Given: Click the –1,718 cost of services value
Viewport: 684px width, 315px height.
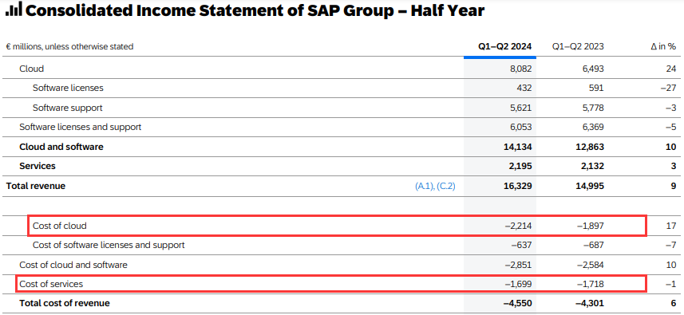Looking at the screenshot, I should click(x=591, y=284).
